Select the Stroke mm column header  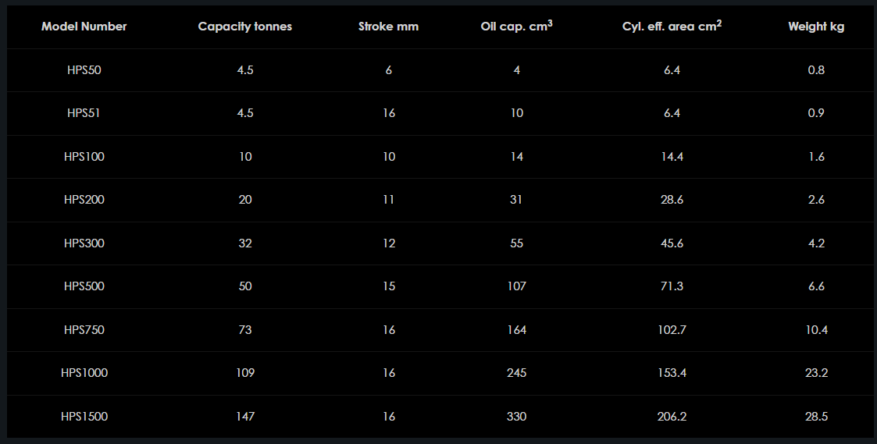(388, 27)
